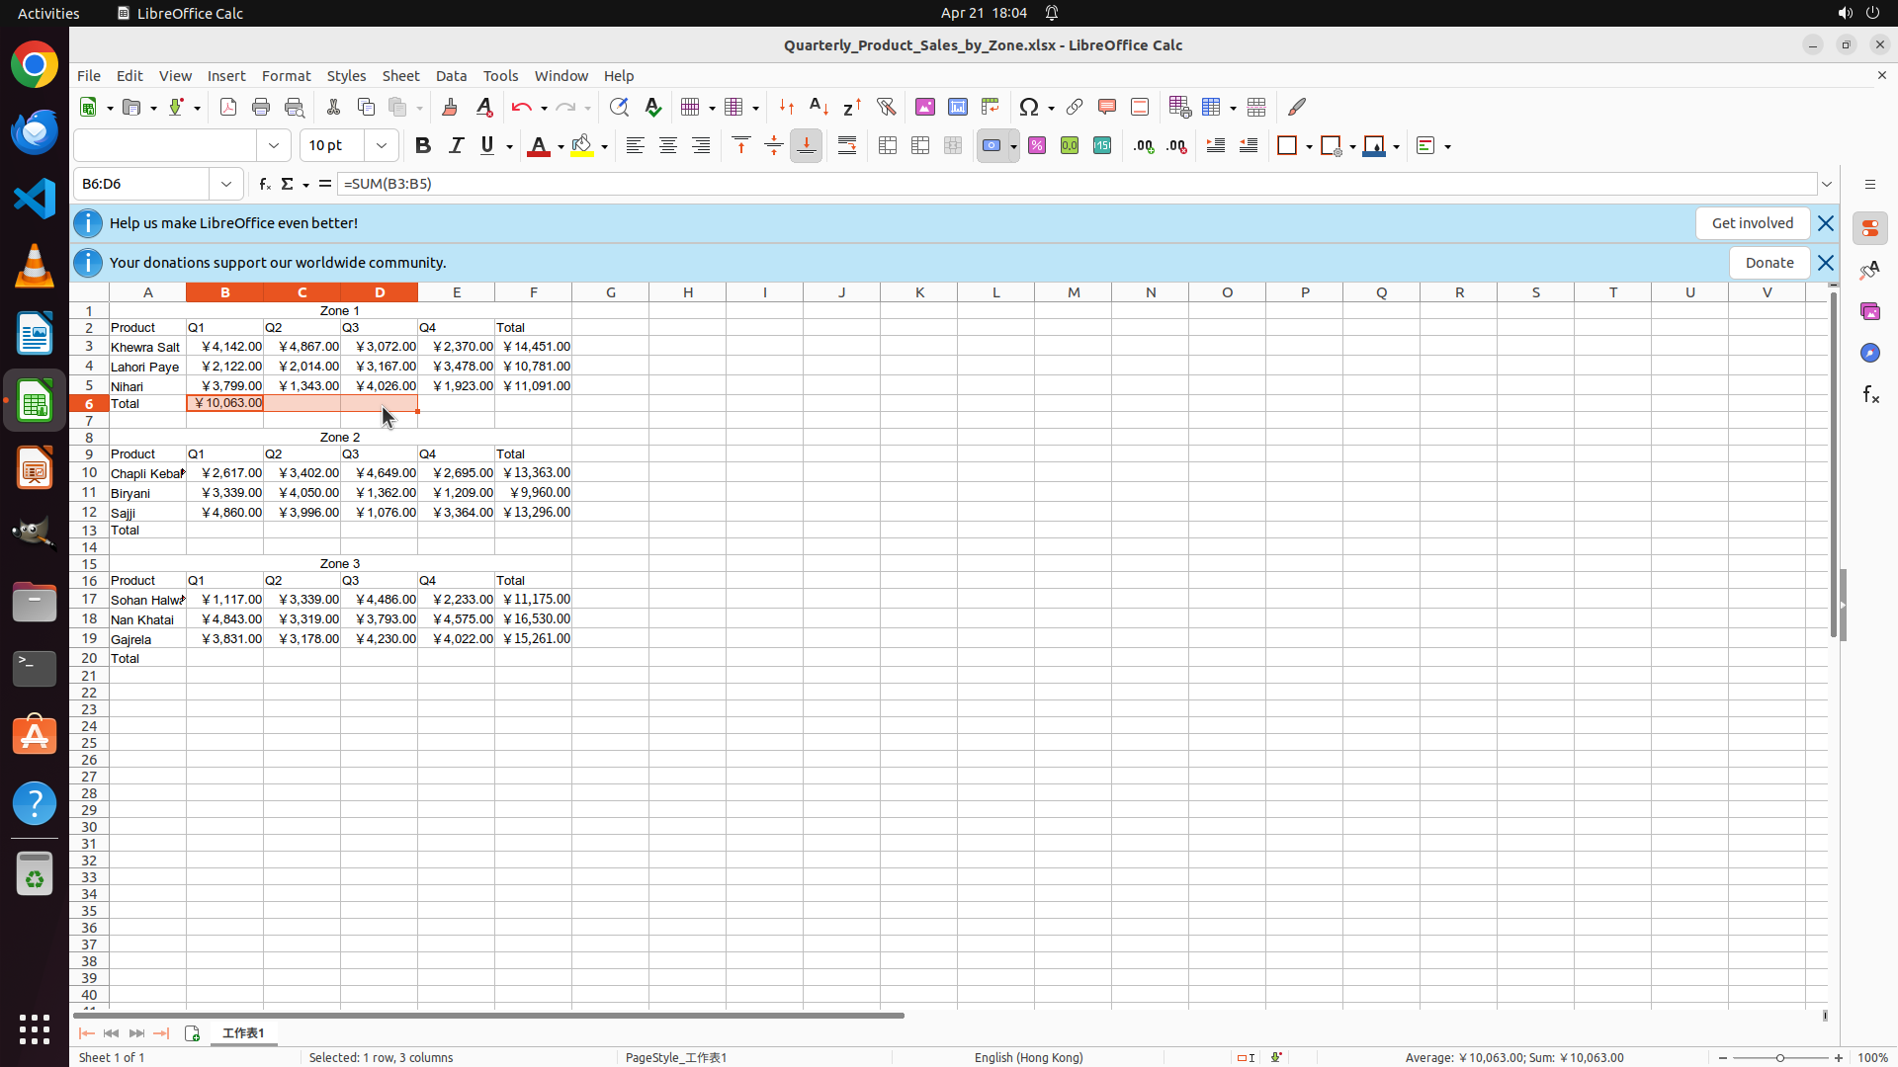The height and width of the screenshot is (1067, 1898).
Task: Expand the formula bar input line
Action: pos(1827,184)
